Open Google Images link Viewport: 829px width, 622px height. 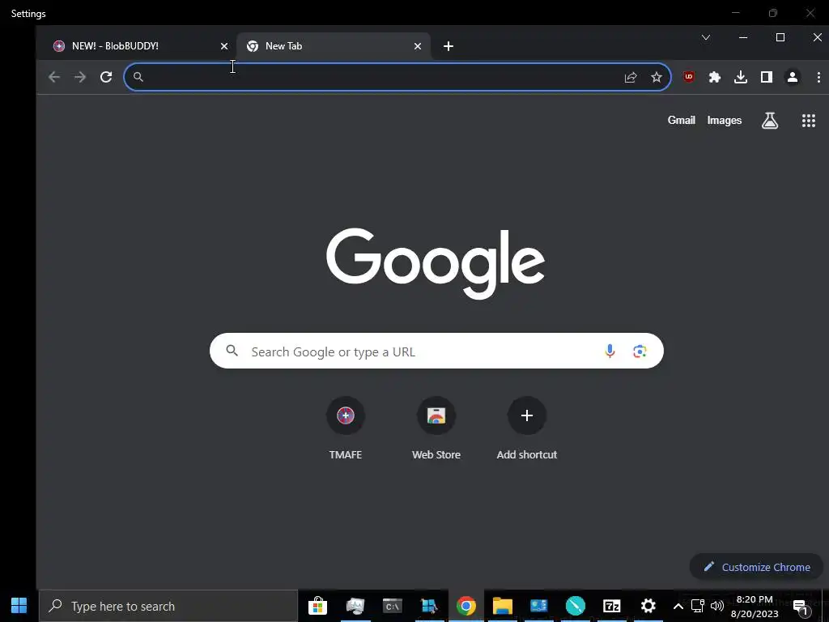(725, 121)
